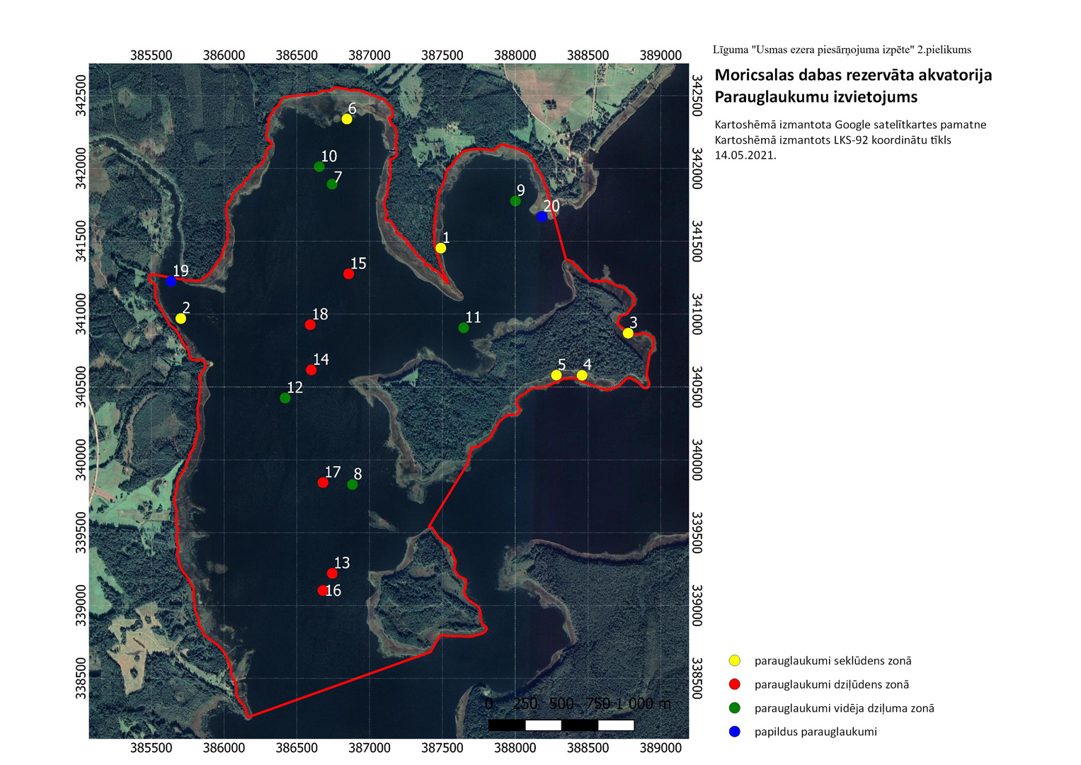Image resolution: width=1081 pixels, height=765 pixels.
Task: Click green sampling point 11
Action: pyautogui.click(x=464, y=328)
